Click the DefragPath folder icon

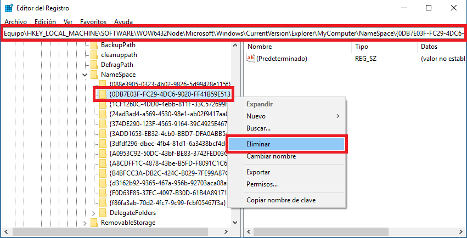click(x=94, y=65)
